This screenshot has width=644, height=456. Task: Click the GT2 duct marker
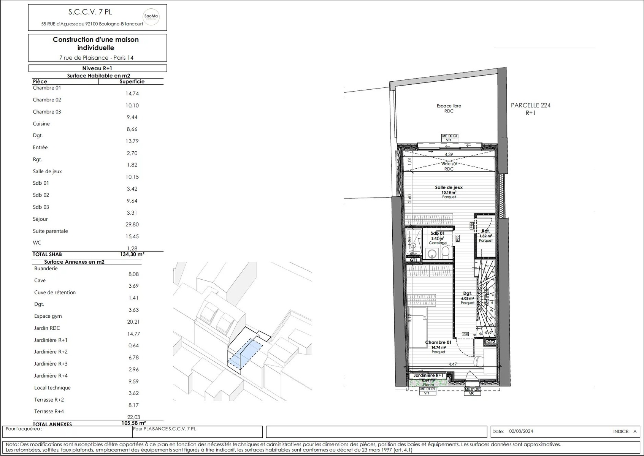[491, 342]
